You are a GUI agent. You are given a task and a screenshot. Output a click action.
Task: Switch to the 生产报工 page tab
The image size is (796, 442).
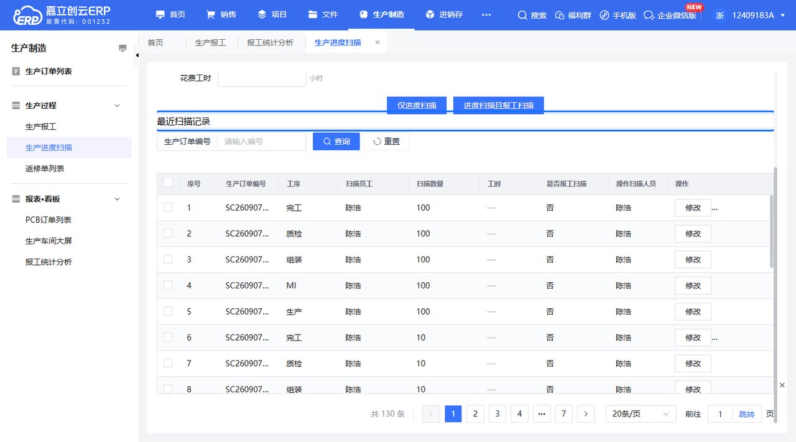pyautogui.click(x=210, y=42)
